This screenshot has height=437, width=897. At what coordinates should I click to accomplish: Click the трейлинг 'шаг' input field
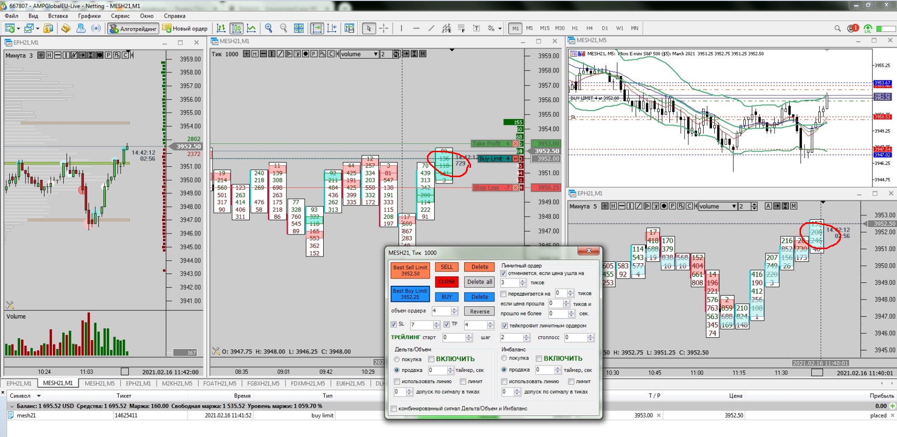click(x=511, y=337)
